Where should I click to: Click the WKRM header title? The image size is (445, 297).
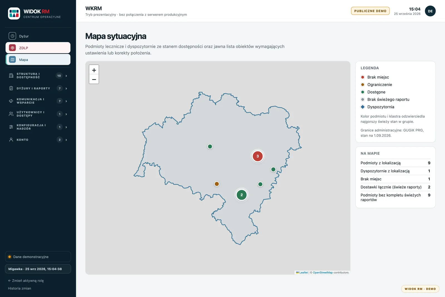93,8
